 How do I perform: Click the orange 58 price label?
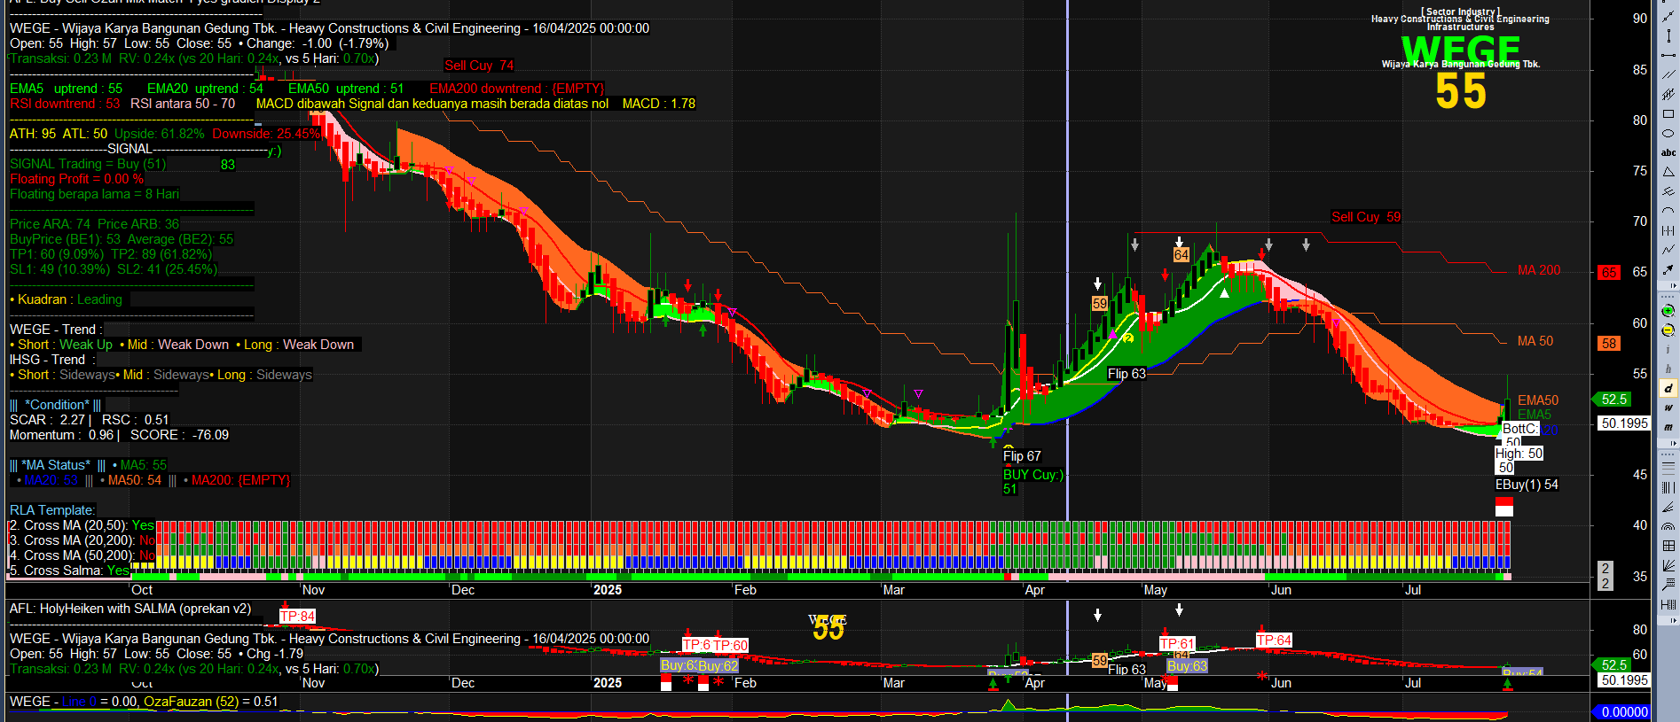(1609, 343)
